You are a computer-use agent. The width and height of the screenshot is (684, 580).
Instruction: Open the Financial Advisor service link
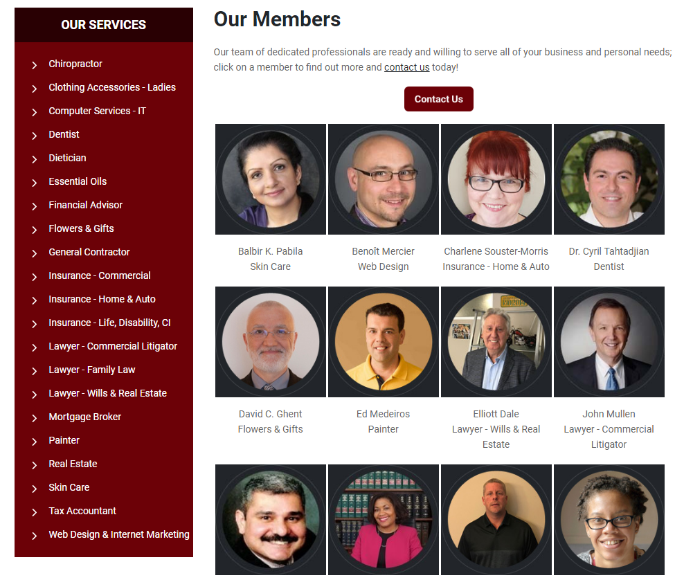pos(86,205)
